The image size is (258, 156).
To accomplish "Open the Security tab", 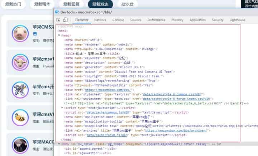I will point(218,20).
